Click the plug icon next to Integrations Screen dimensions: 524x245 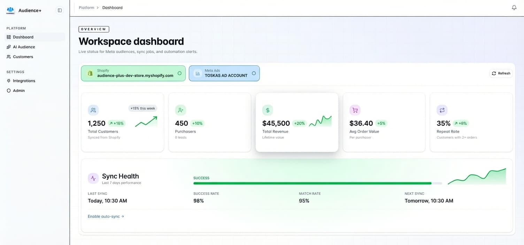click(8, 80)
